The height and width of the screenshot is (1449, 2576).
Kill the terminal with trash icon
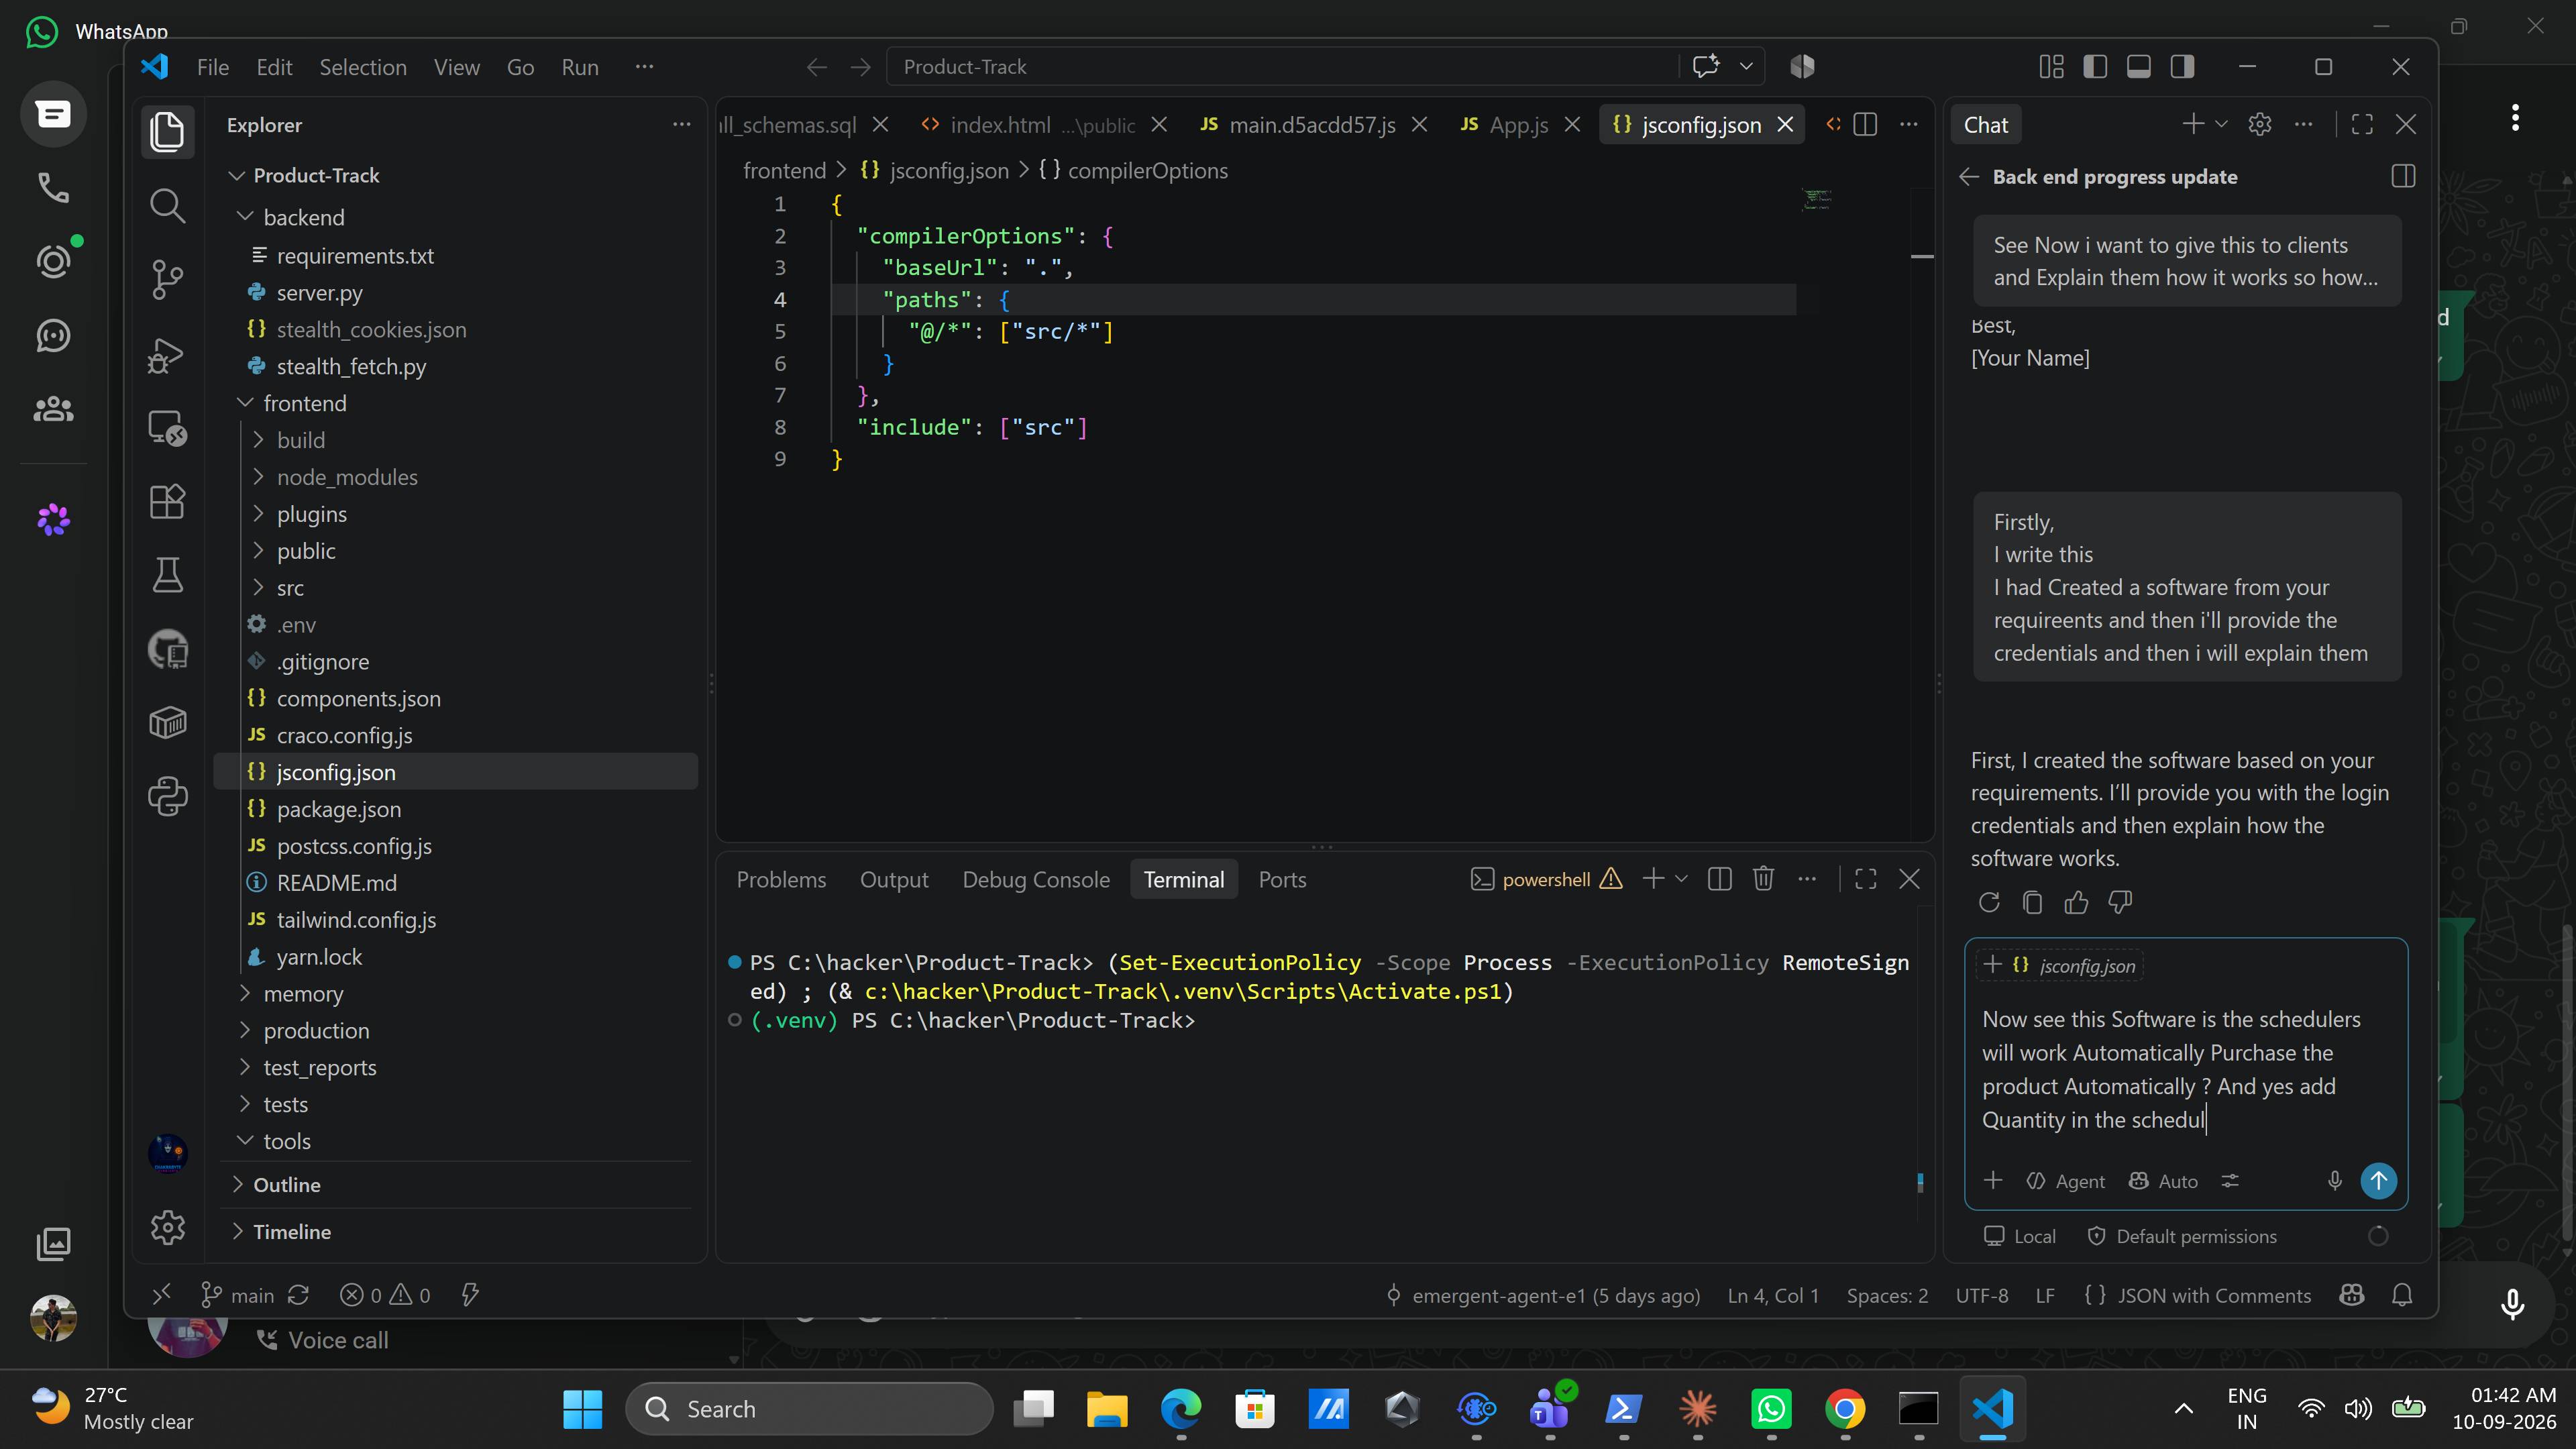coord(1763,879)
